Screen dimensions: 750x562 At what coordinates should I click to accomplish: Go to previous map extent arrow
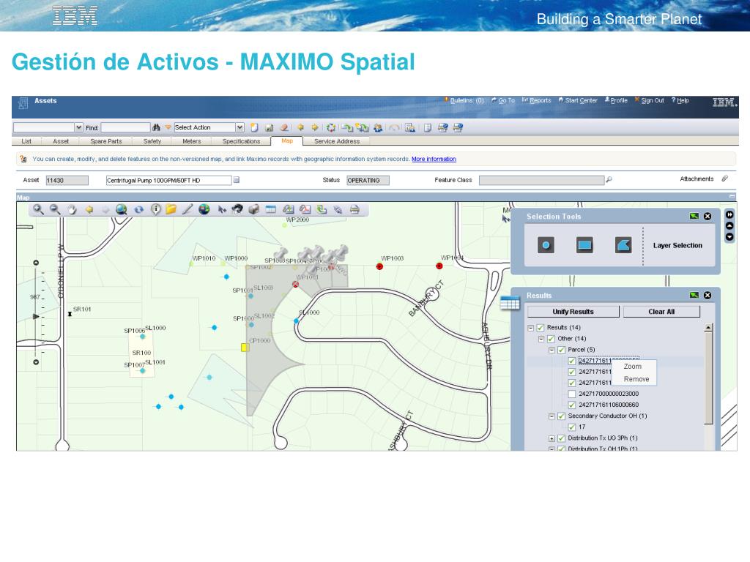89,210
